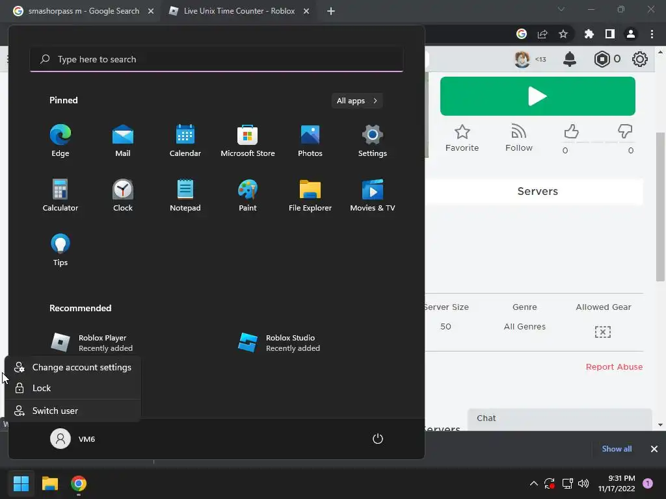Choose Lock from user menu
666x499 pixels.
pyautogui.click(x=73, y=389)
